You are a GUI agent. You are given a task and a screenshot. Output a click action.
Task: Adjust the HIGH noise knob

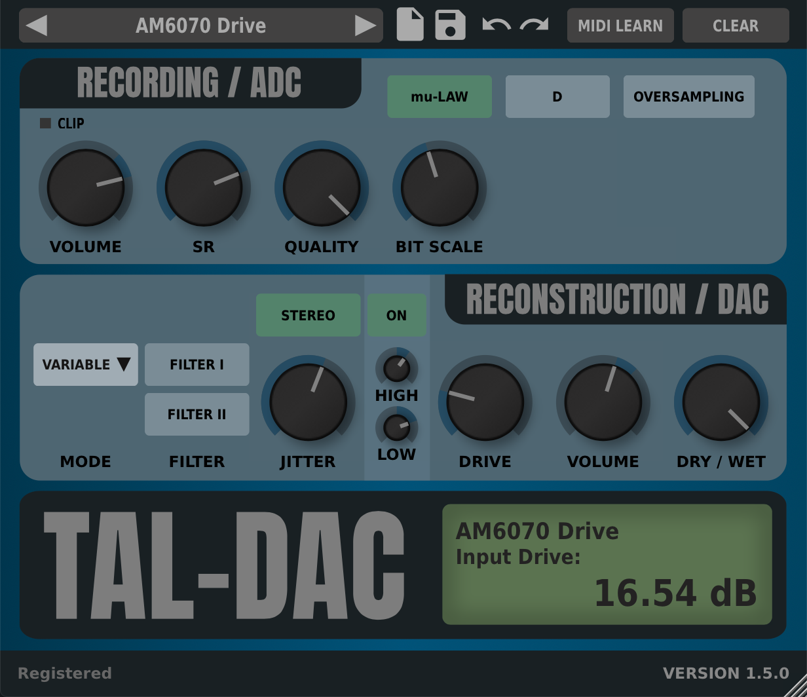point(396,369)
